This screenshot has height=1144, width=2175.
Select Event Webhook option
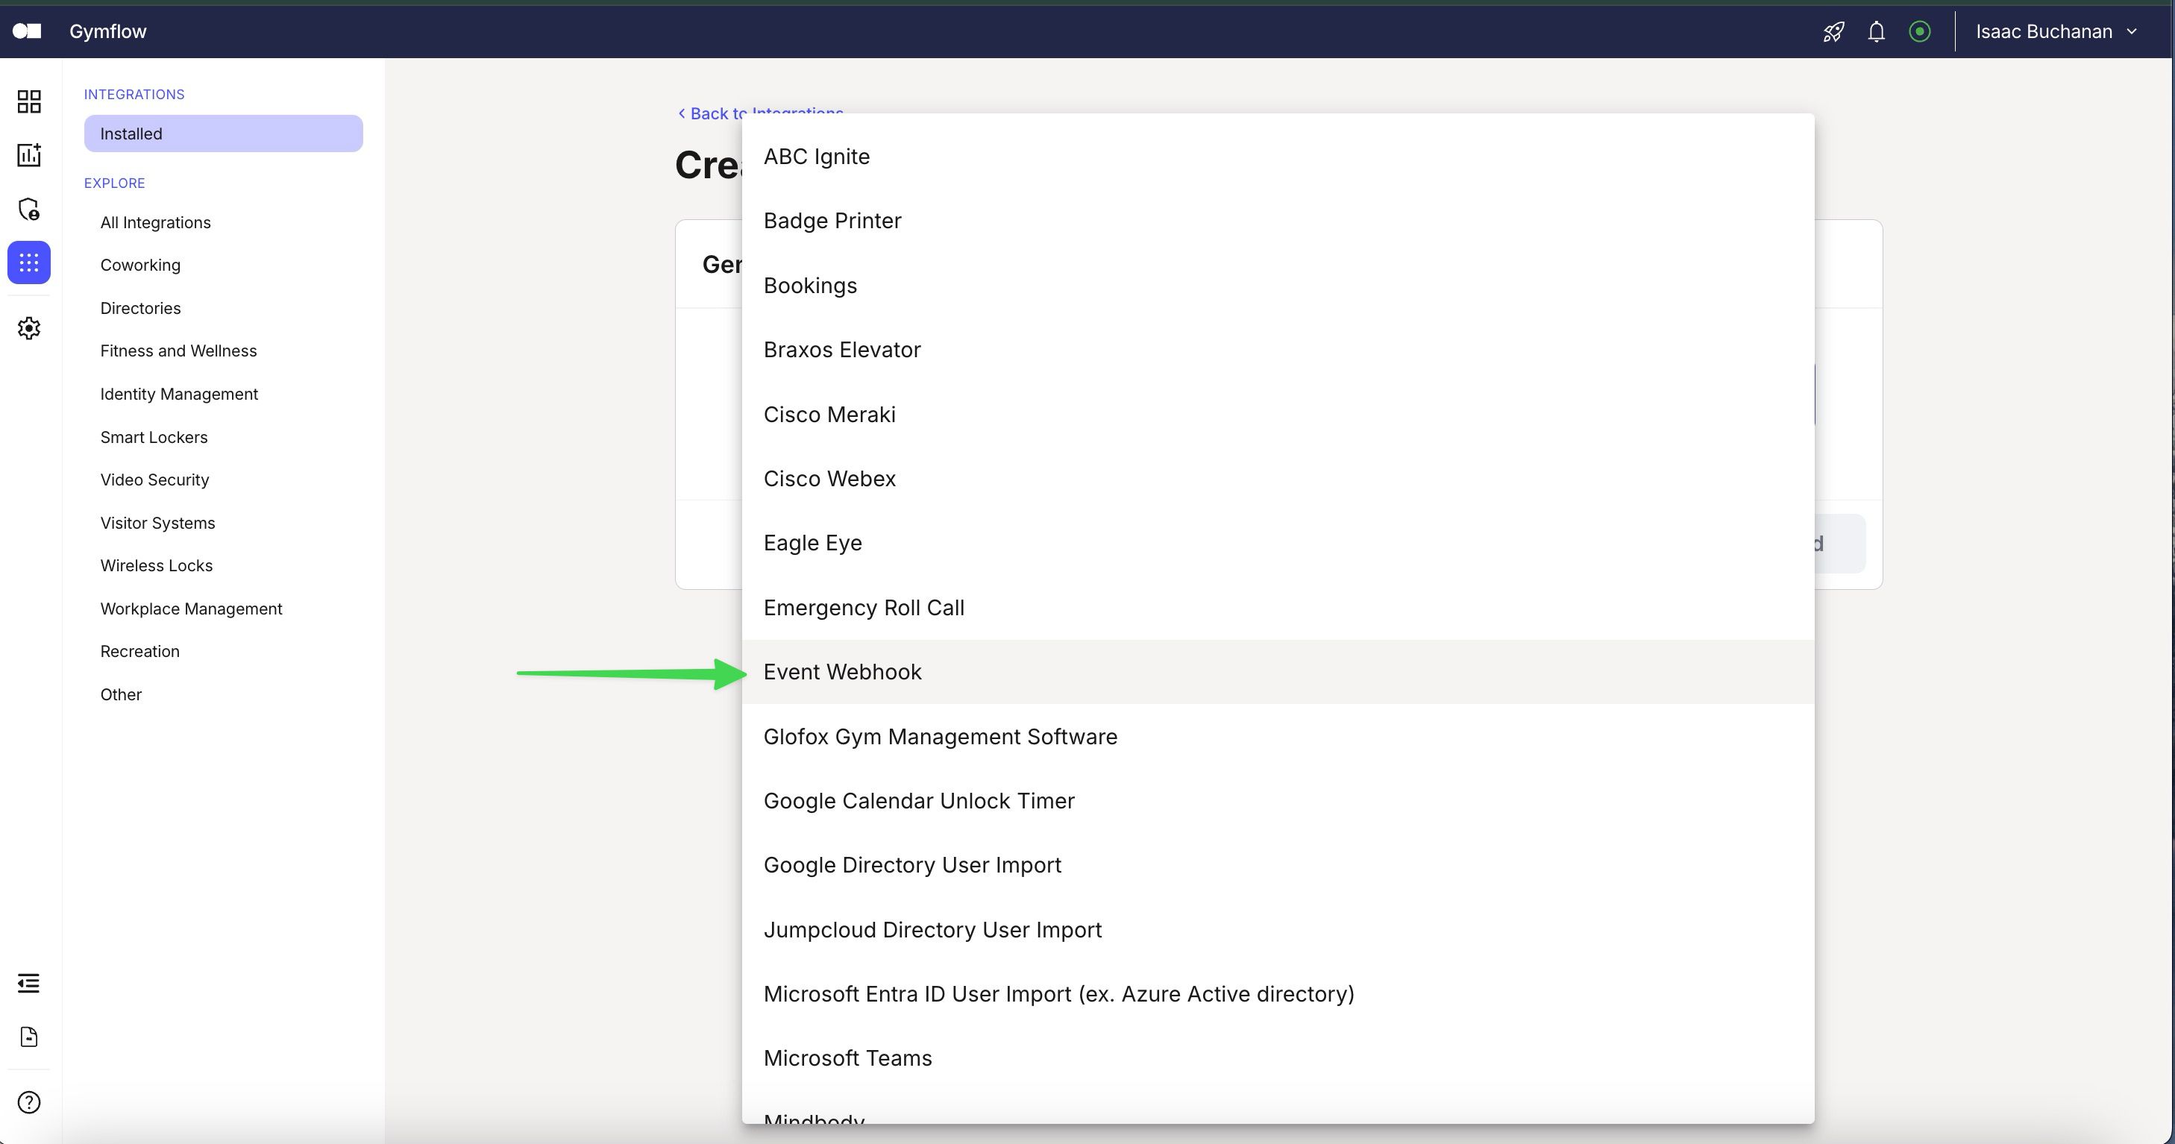1278,672
